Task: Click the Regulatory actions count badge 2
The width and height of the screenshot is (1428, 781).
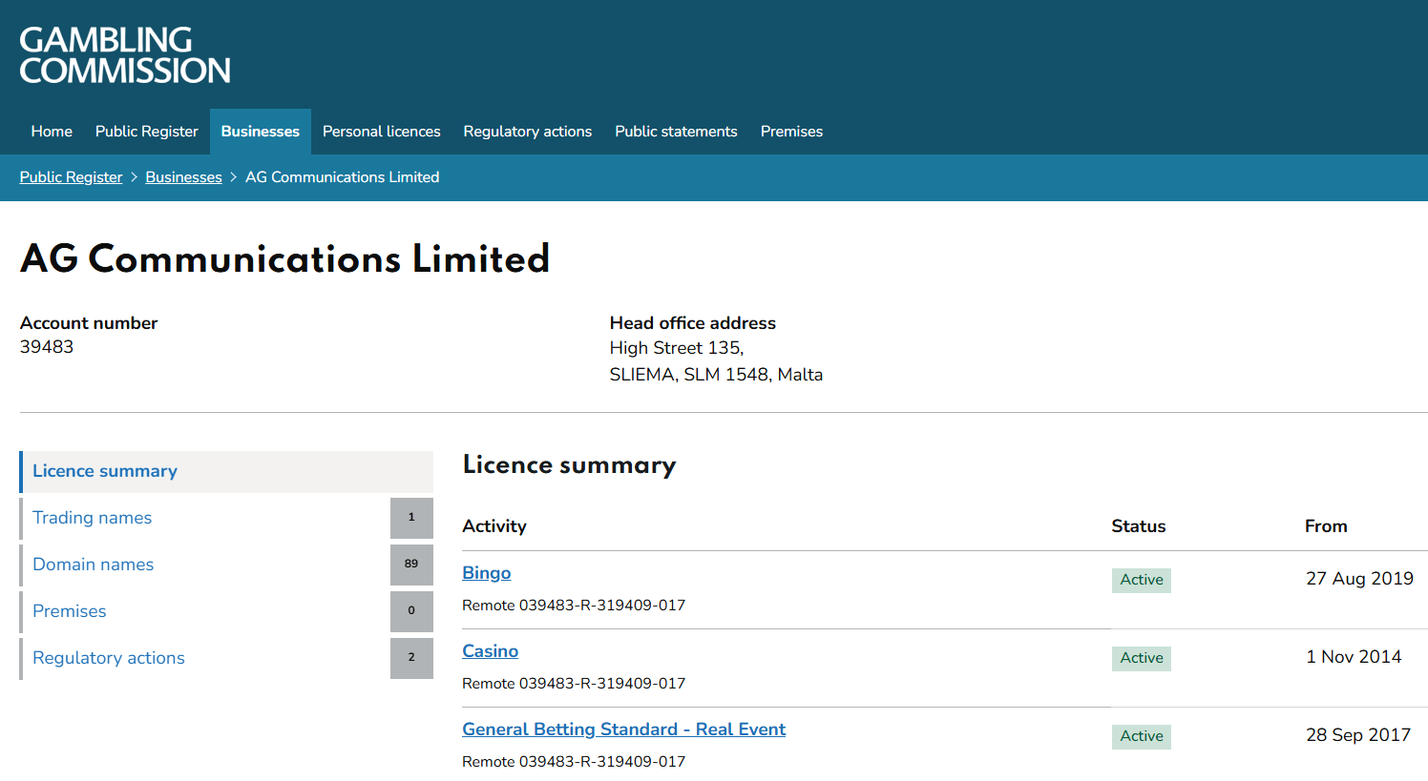Action: (411, 658)
